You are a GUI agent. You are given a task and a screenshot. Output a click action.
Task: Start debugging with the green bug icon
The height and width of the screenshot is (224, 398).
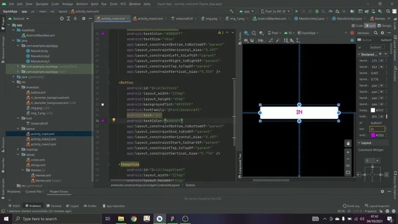click(x=317, y=11)
